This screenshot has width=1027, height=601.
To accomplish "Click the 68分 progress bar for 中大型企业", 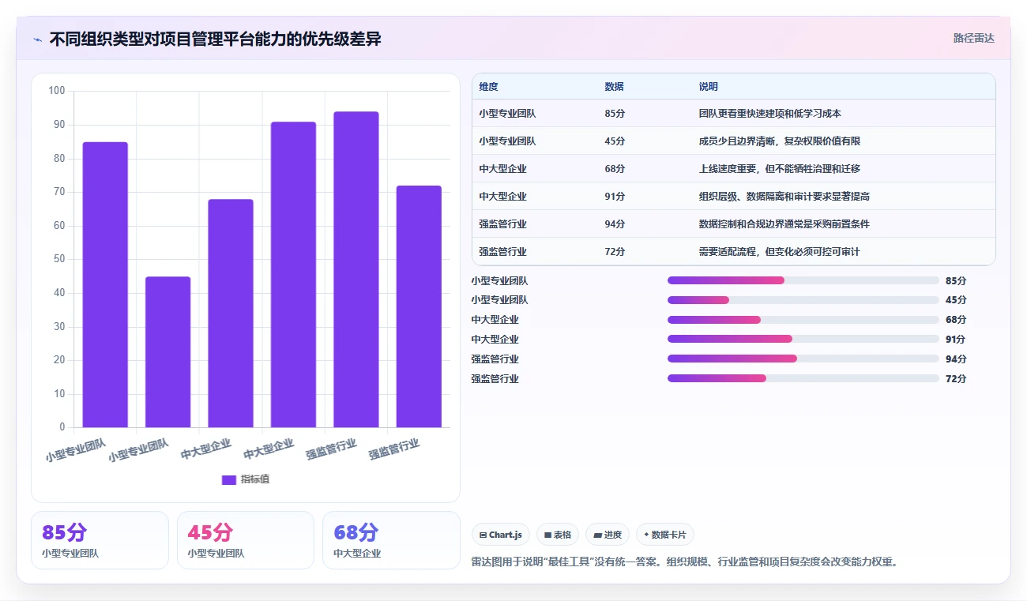I will point(803,320).
